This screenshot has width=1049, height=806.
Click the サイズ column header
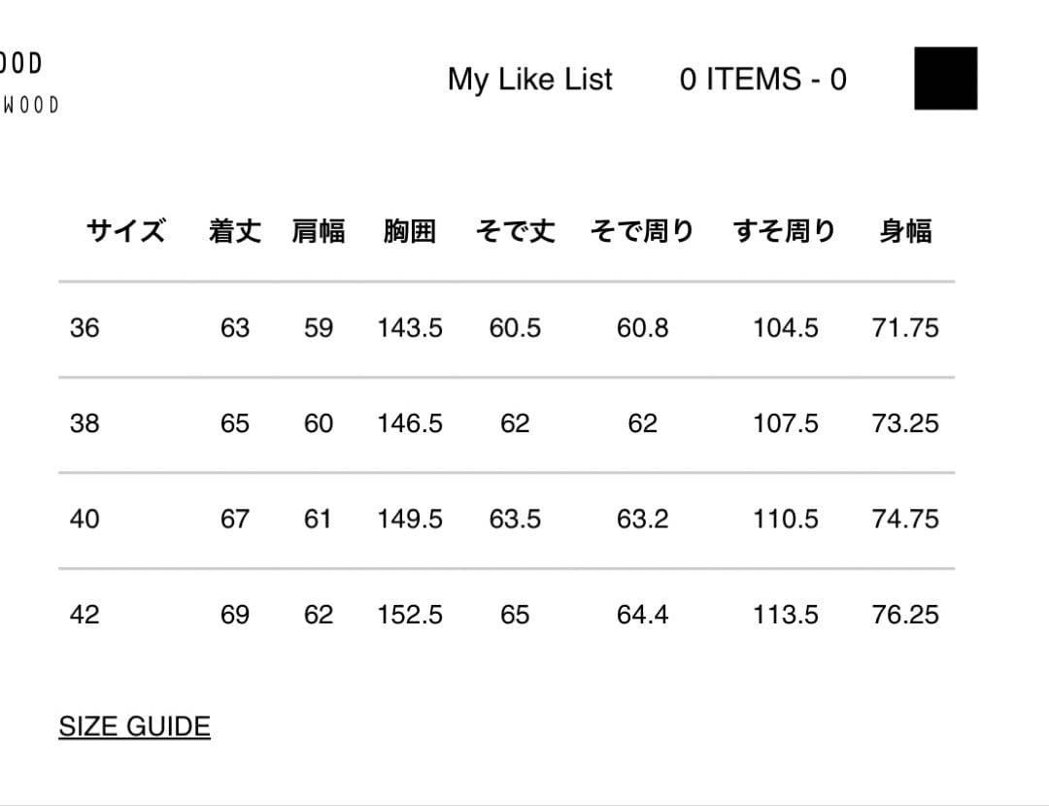pyautogui.click(x=125, y=231)
